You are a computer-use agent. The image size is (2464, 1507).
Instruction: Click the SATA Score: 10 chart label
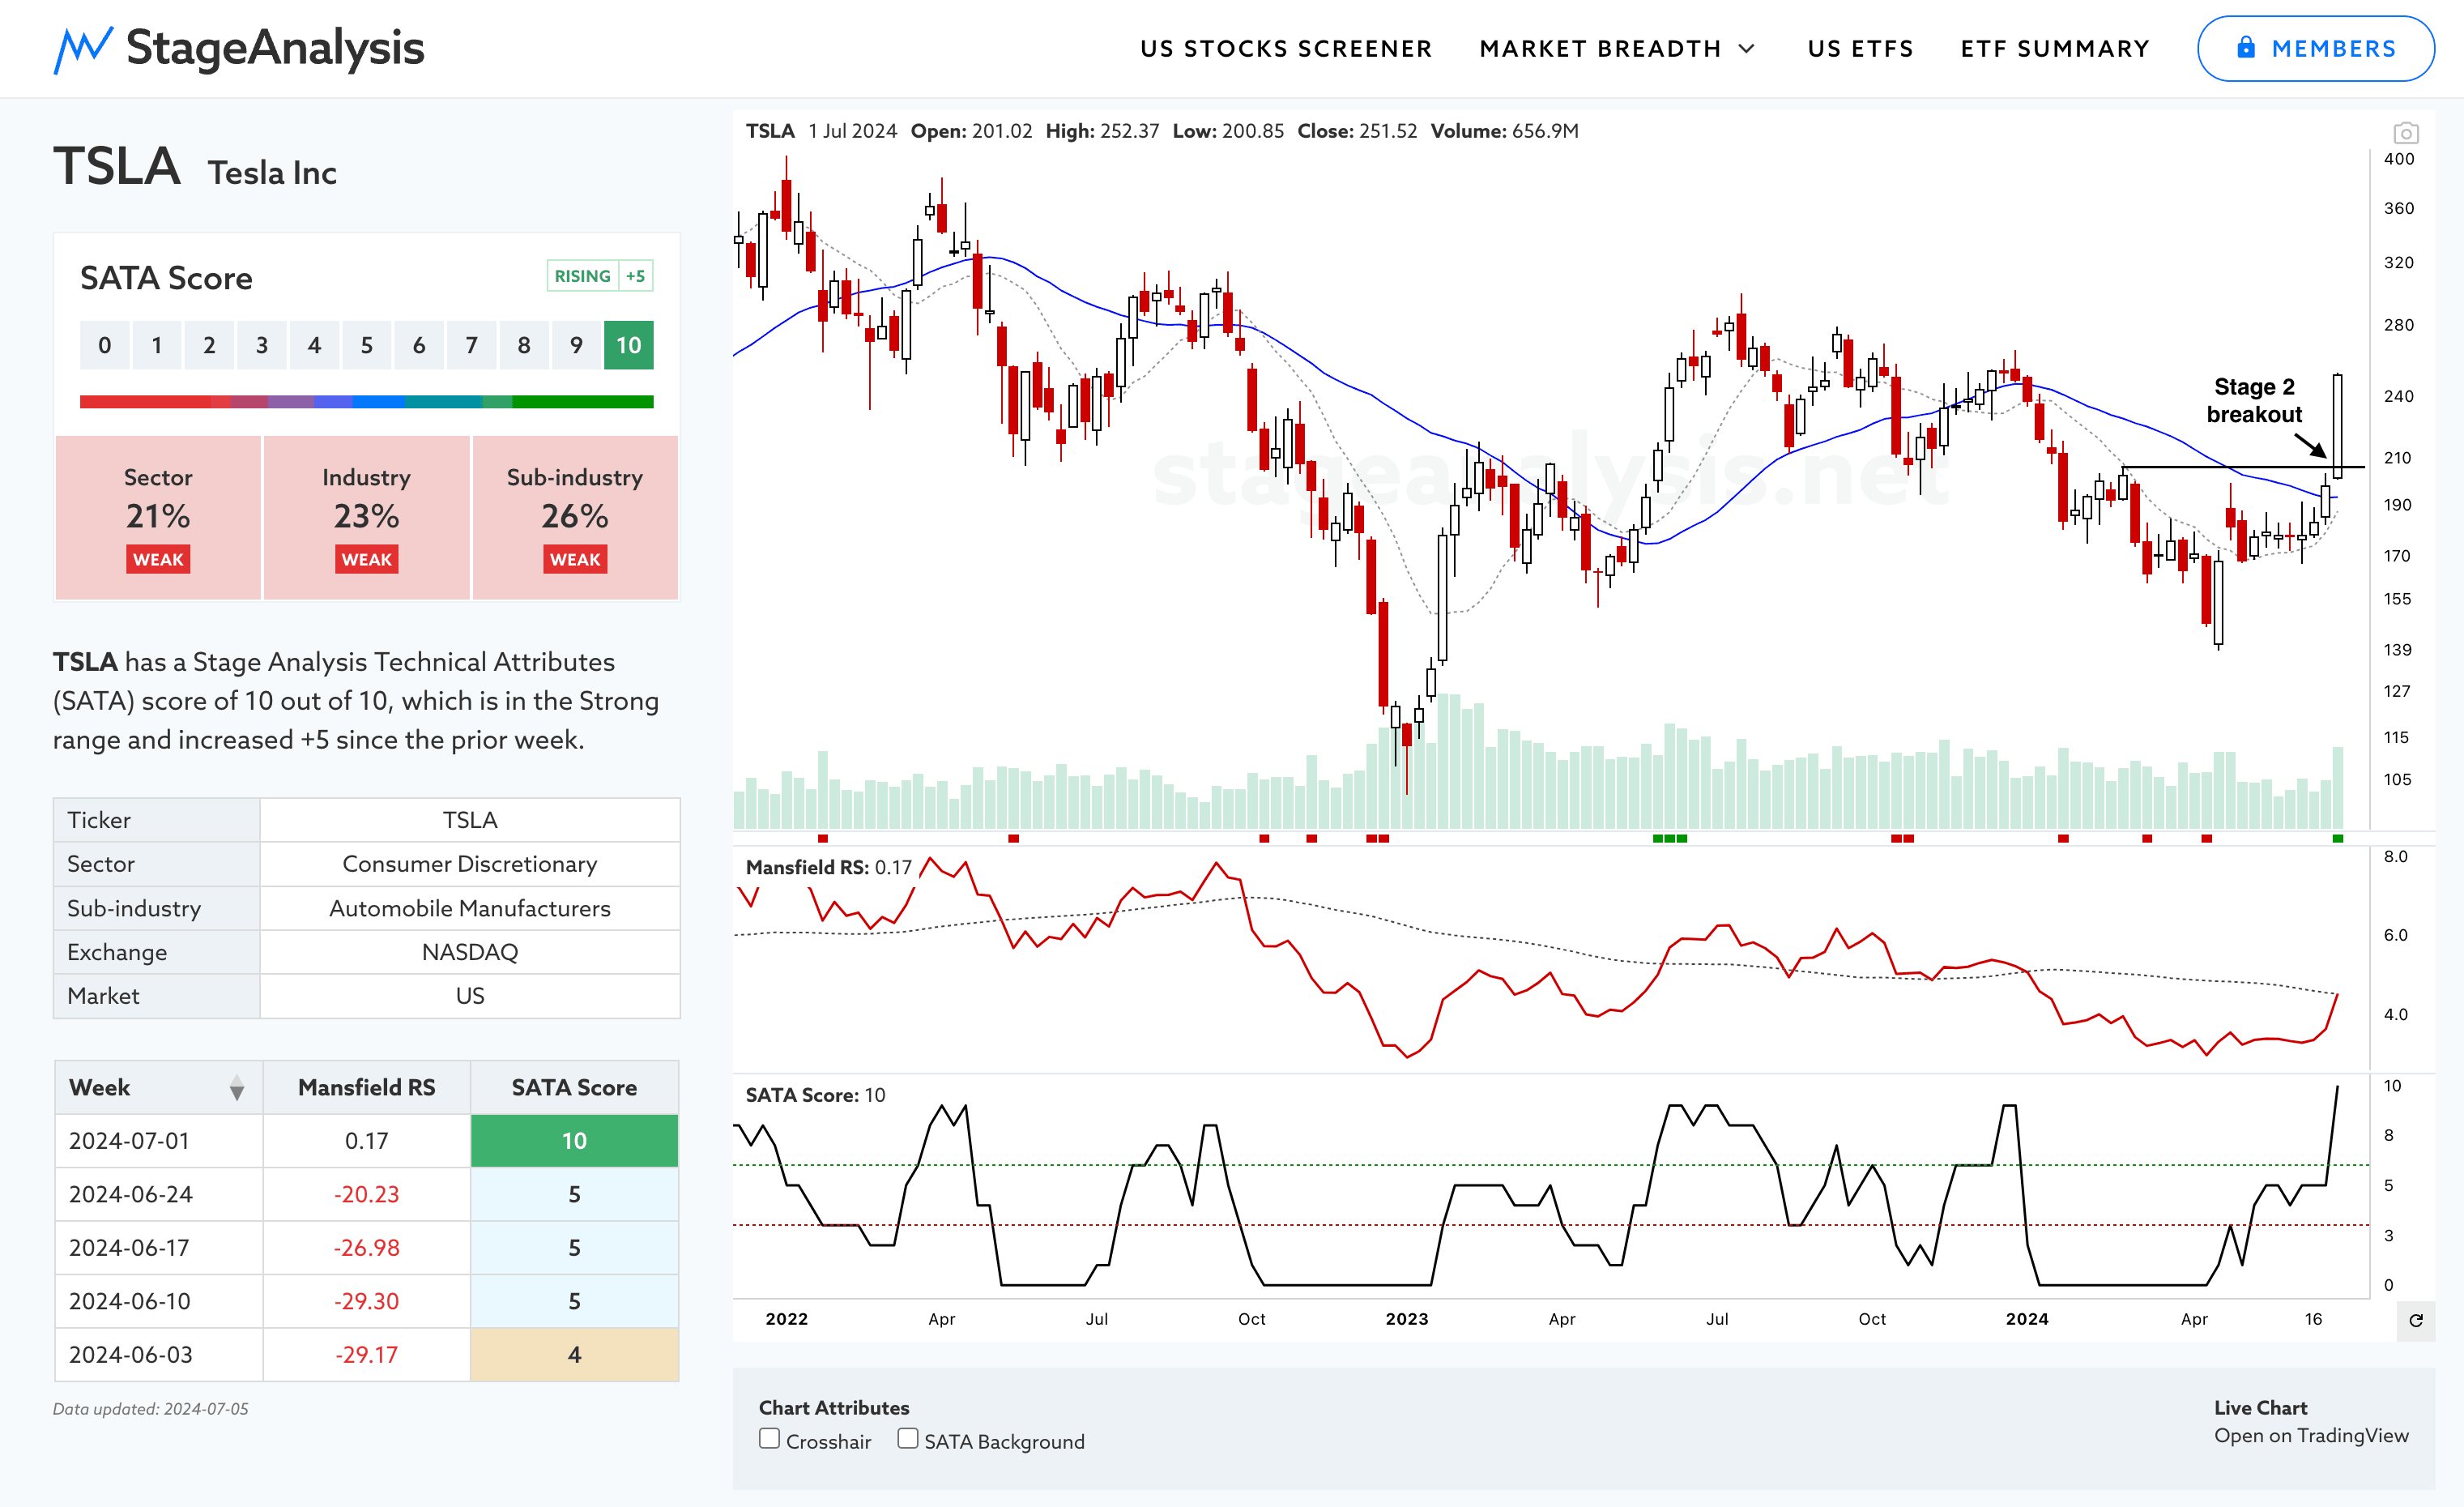(x=815, y=1095)
